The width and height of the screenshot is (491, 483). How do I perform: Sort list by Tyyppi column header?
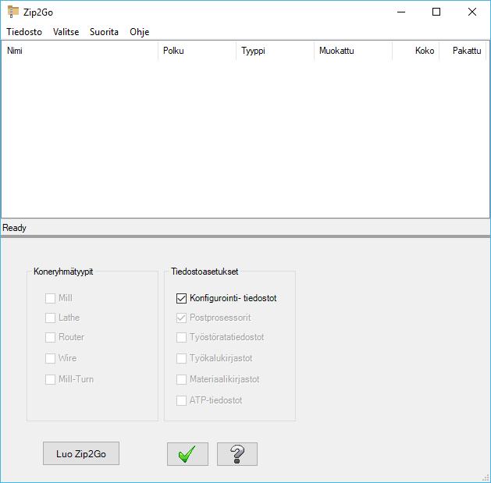(x=275, y=51)
